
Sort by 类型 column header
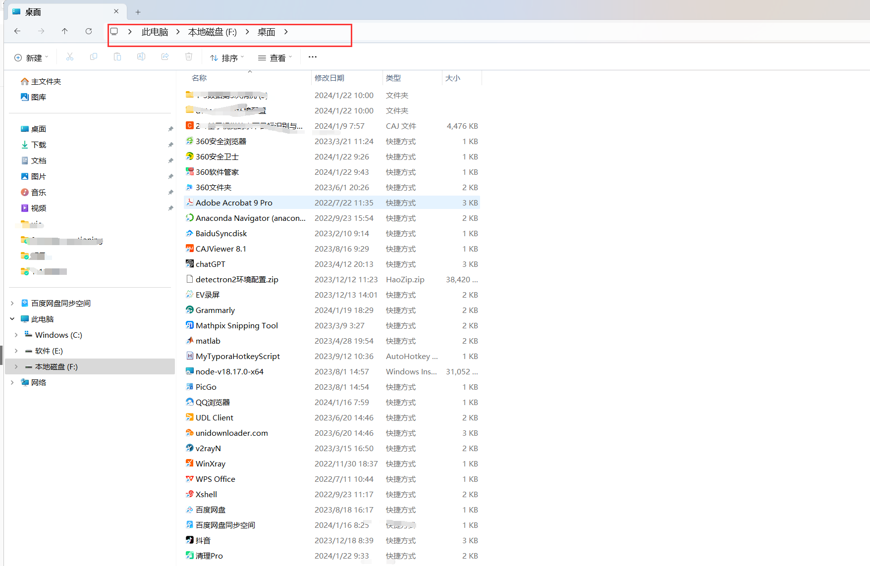click(393, 78)
